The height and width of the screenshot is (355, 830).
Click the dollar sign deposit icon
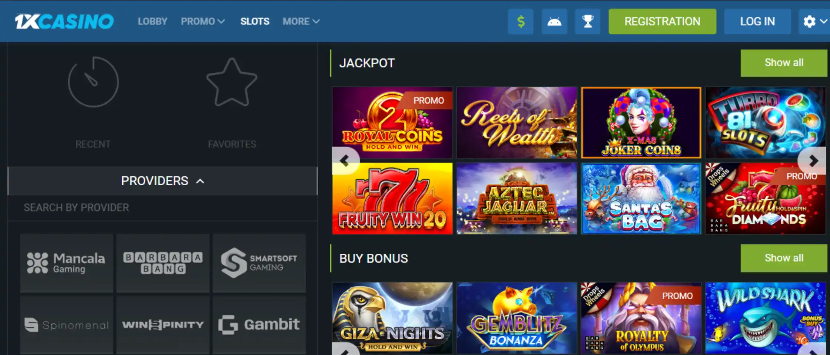(x=521, y=21)
